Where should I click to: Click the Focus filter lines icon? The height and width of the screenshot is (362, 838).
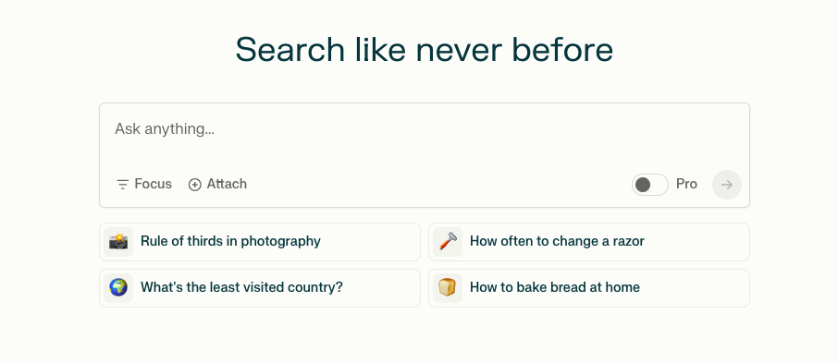point(122,185)
